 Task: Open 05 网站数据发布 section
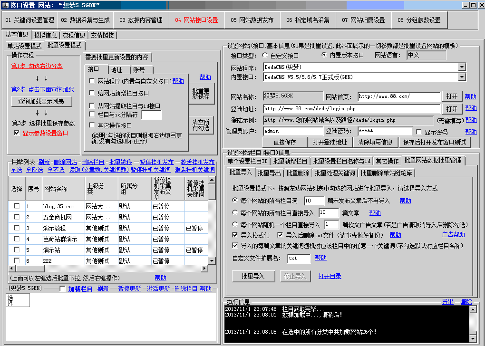(x=252, y=20)
